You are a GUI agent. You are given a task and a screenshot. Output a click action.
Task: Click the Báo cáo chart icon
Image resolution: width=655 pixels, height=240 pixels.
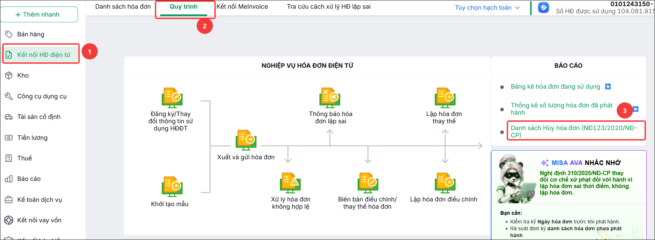coord(9,179)
